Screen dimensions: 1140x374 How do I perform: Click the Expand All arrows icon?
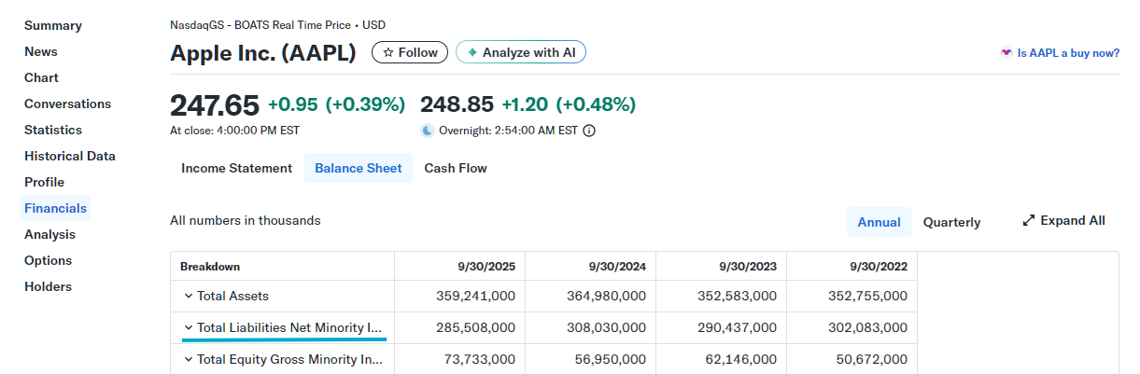pyautogui.click(x=1029, y=221)
